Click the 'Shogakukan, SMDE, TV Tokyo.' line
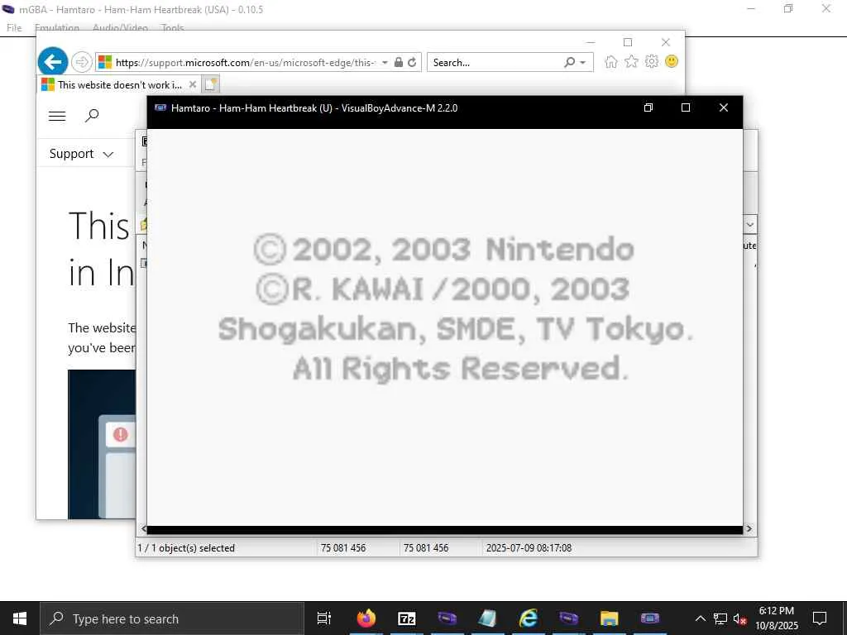847x635 pixels. [x=456, y=329]
